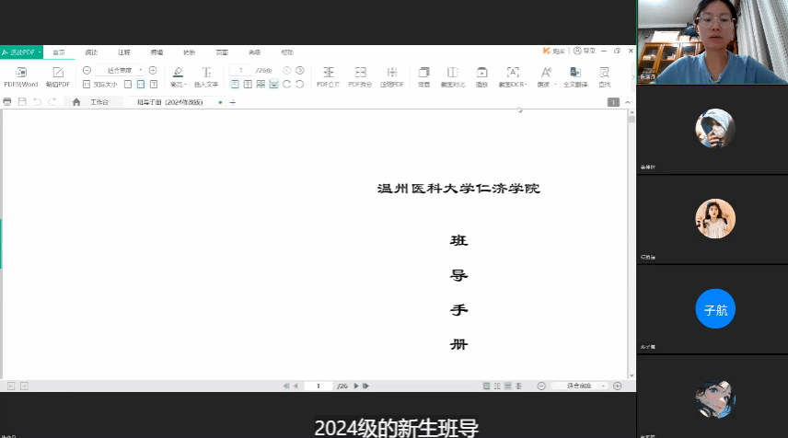Image resolution: width=788 pixels, height=438 pixels.
Task: Start 全文翻译 full-text translation
Action: (576, 75)
